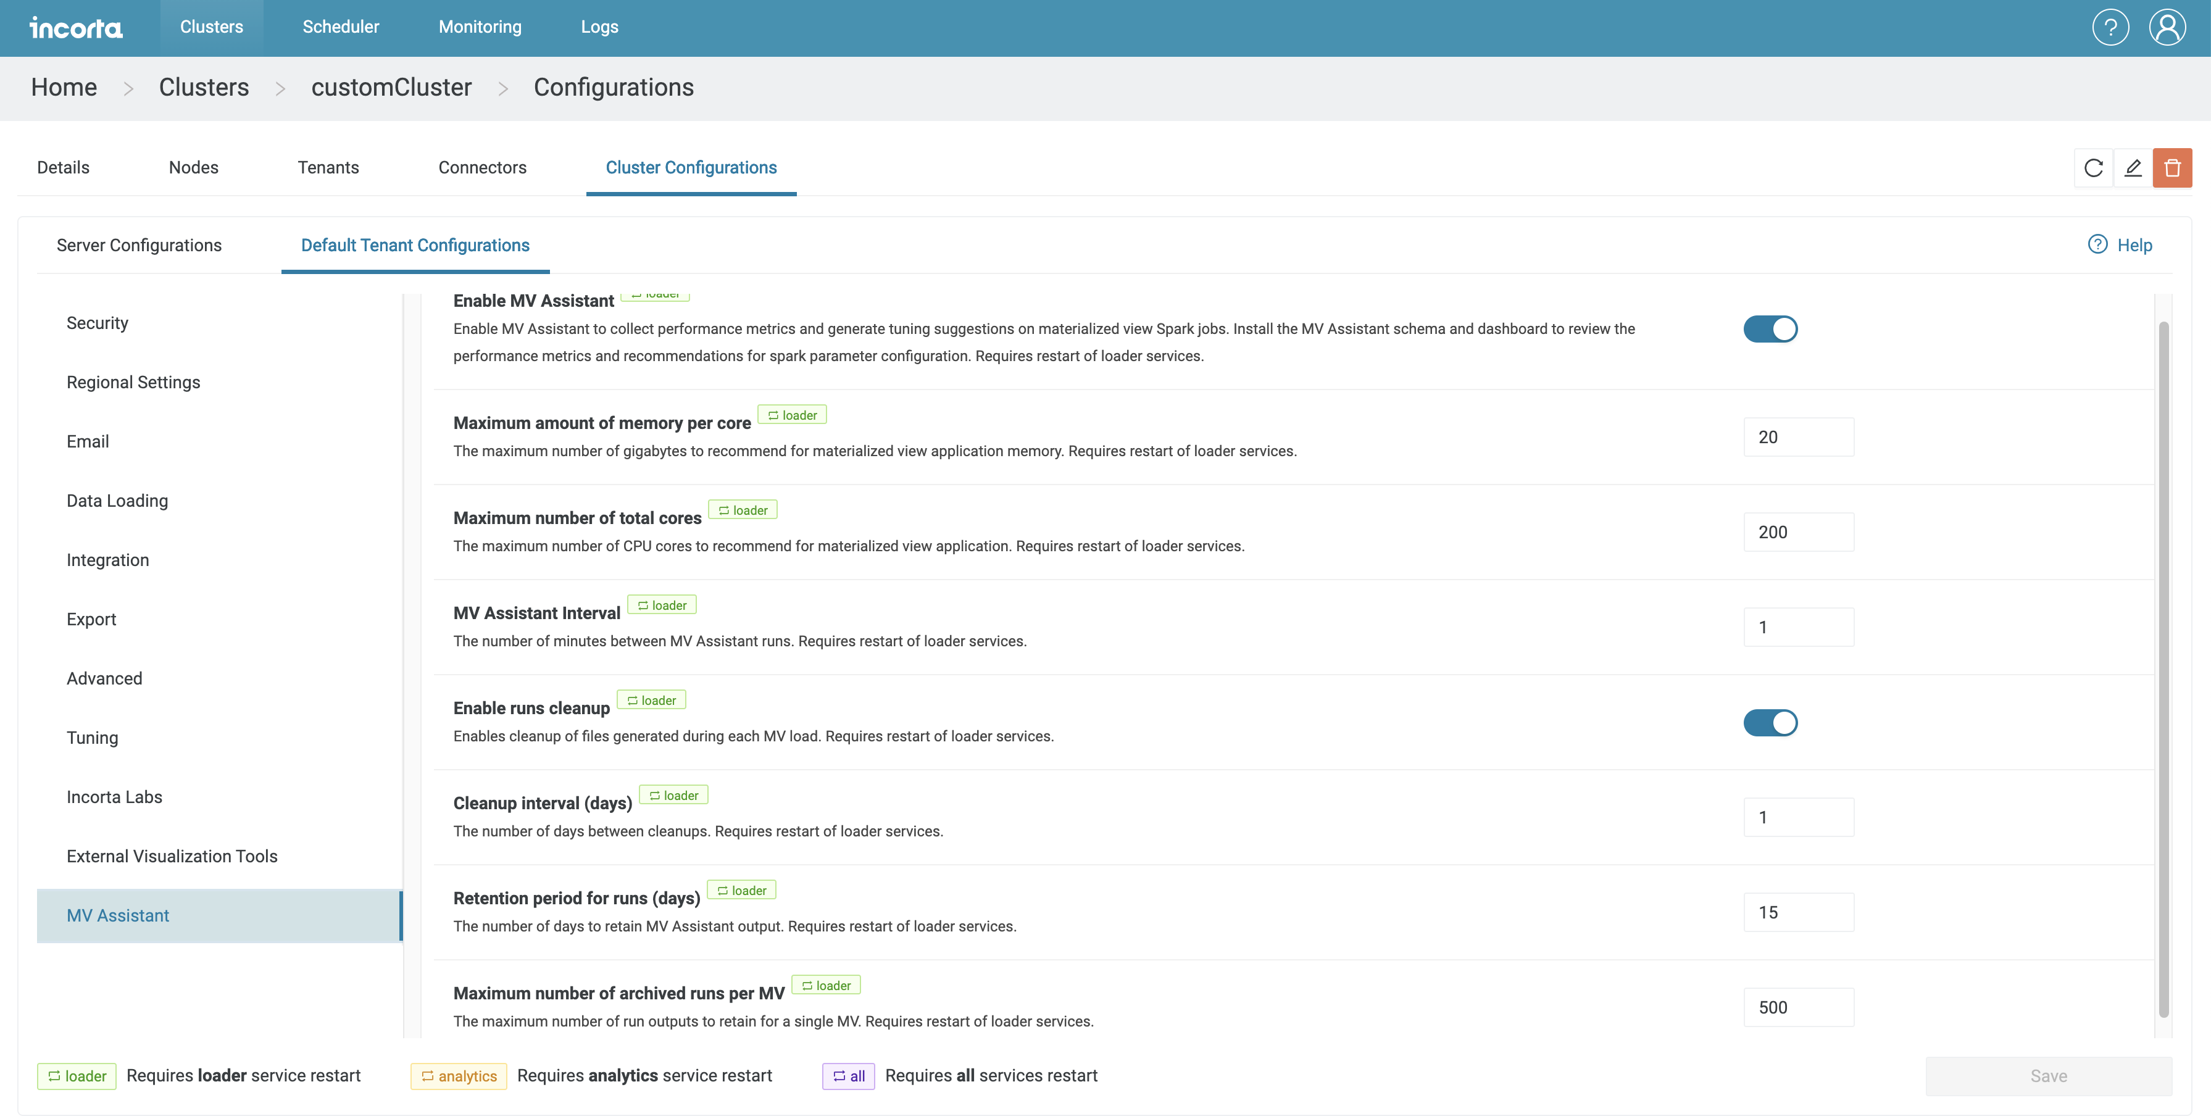Click the Cleanup interval (days) field

click(1798, 817)
